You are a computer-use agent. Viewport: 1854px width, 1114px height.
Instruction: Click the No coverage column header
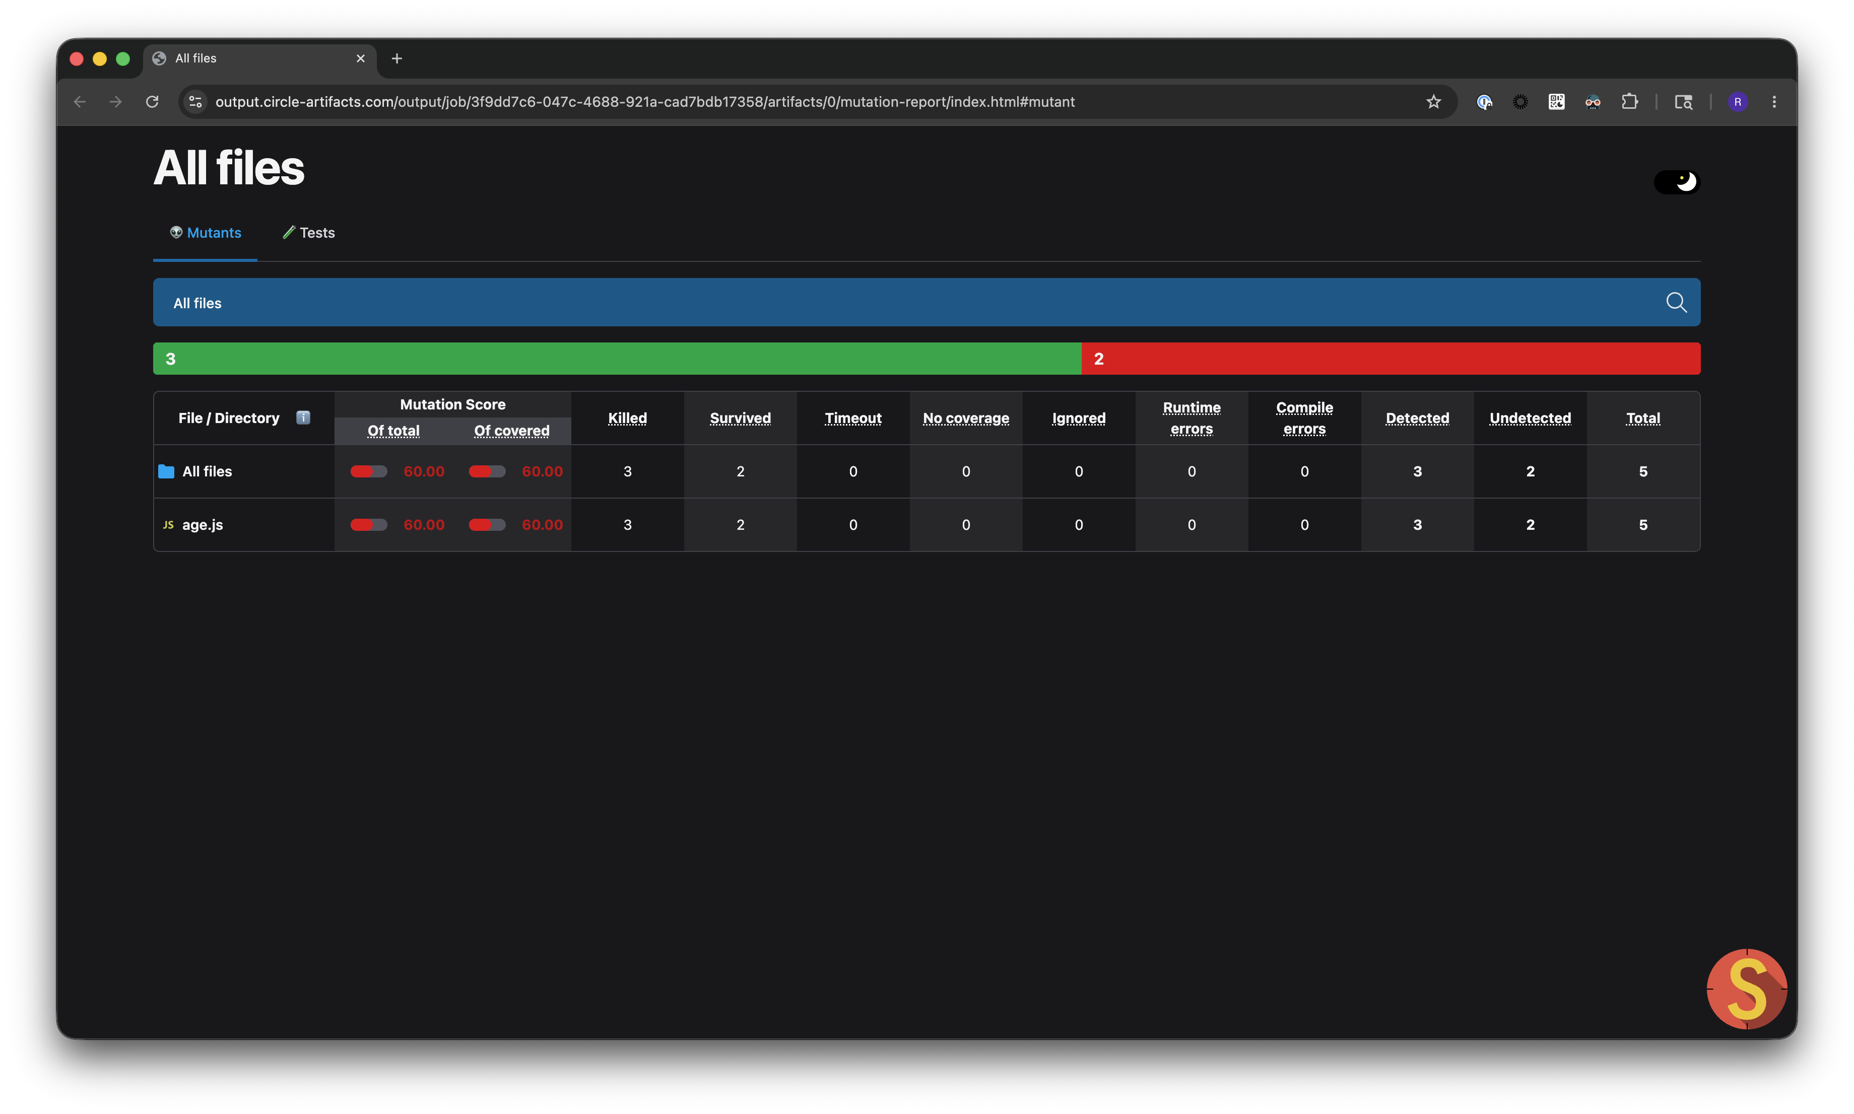pyautogui.click(x=966, y=418)
